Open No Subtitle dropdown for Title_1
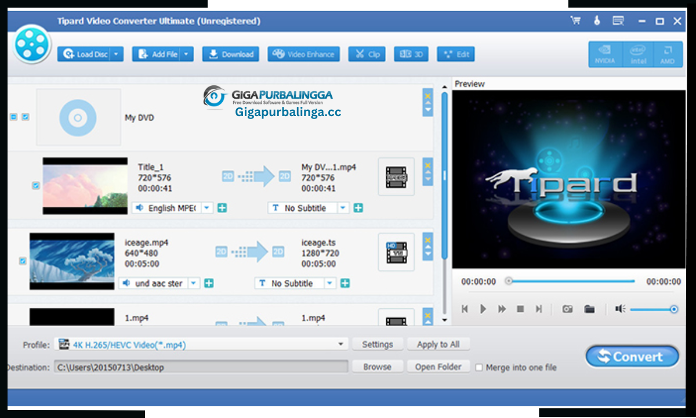The image size is (696, 418). pos(343,208)
